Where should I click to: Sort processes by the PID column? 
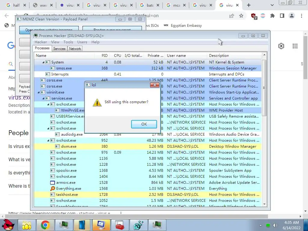[102, 56]
